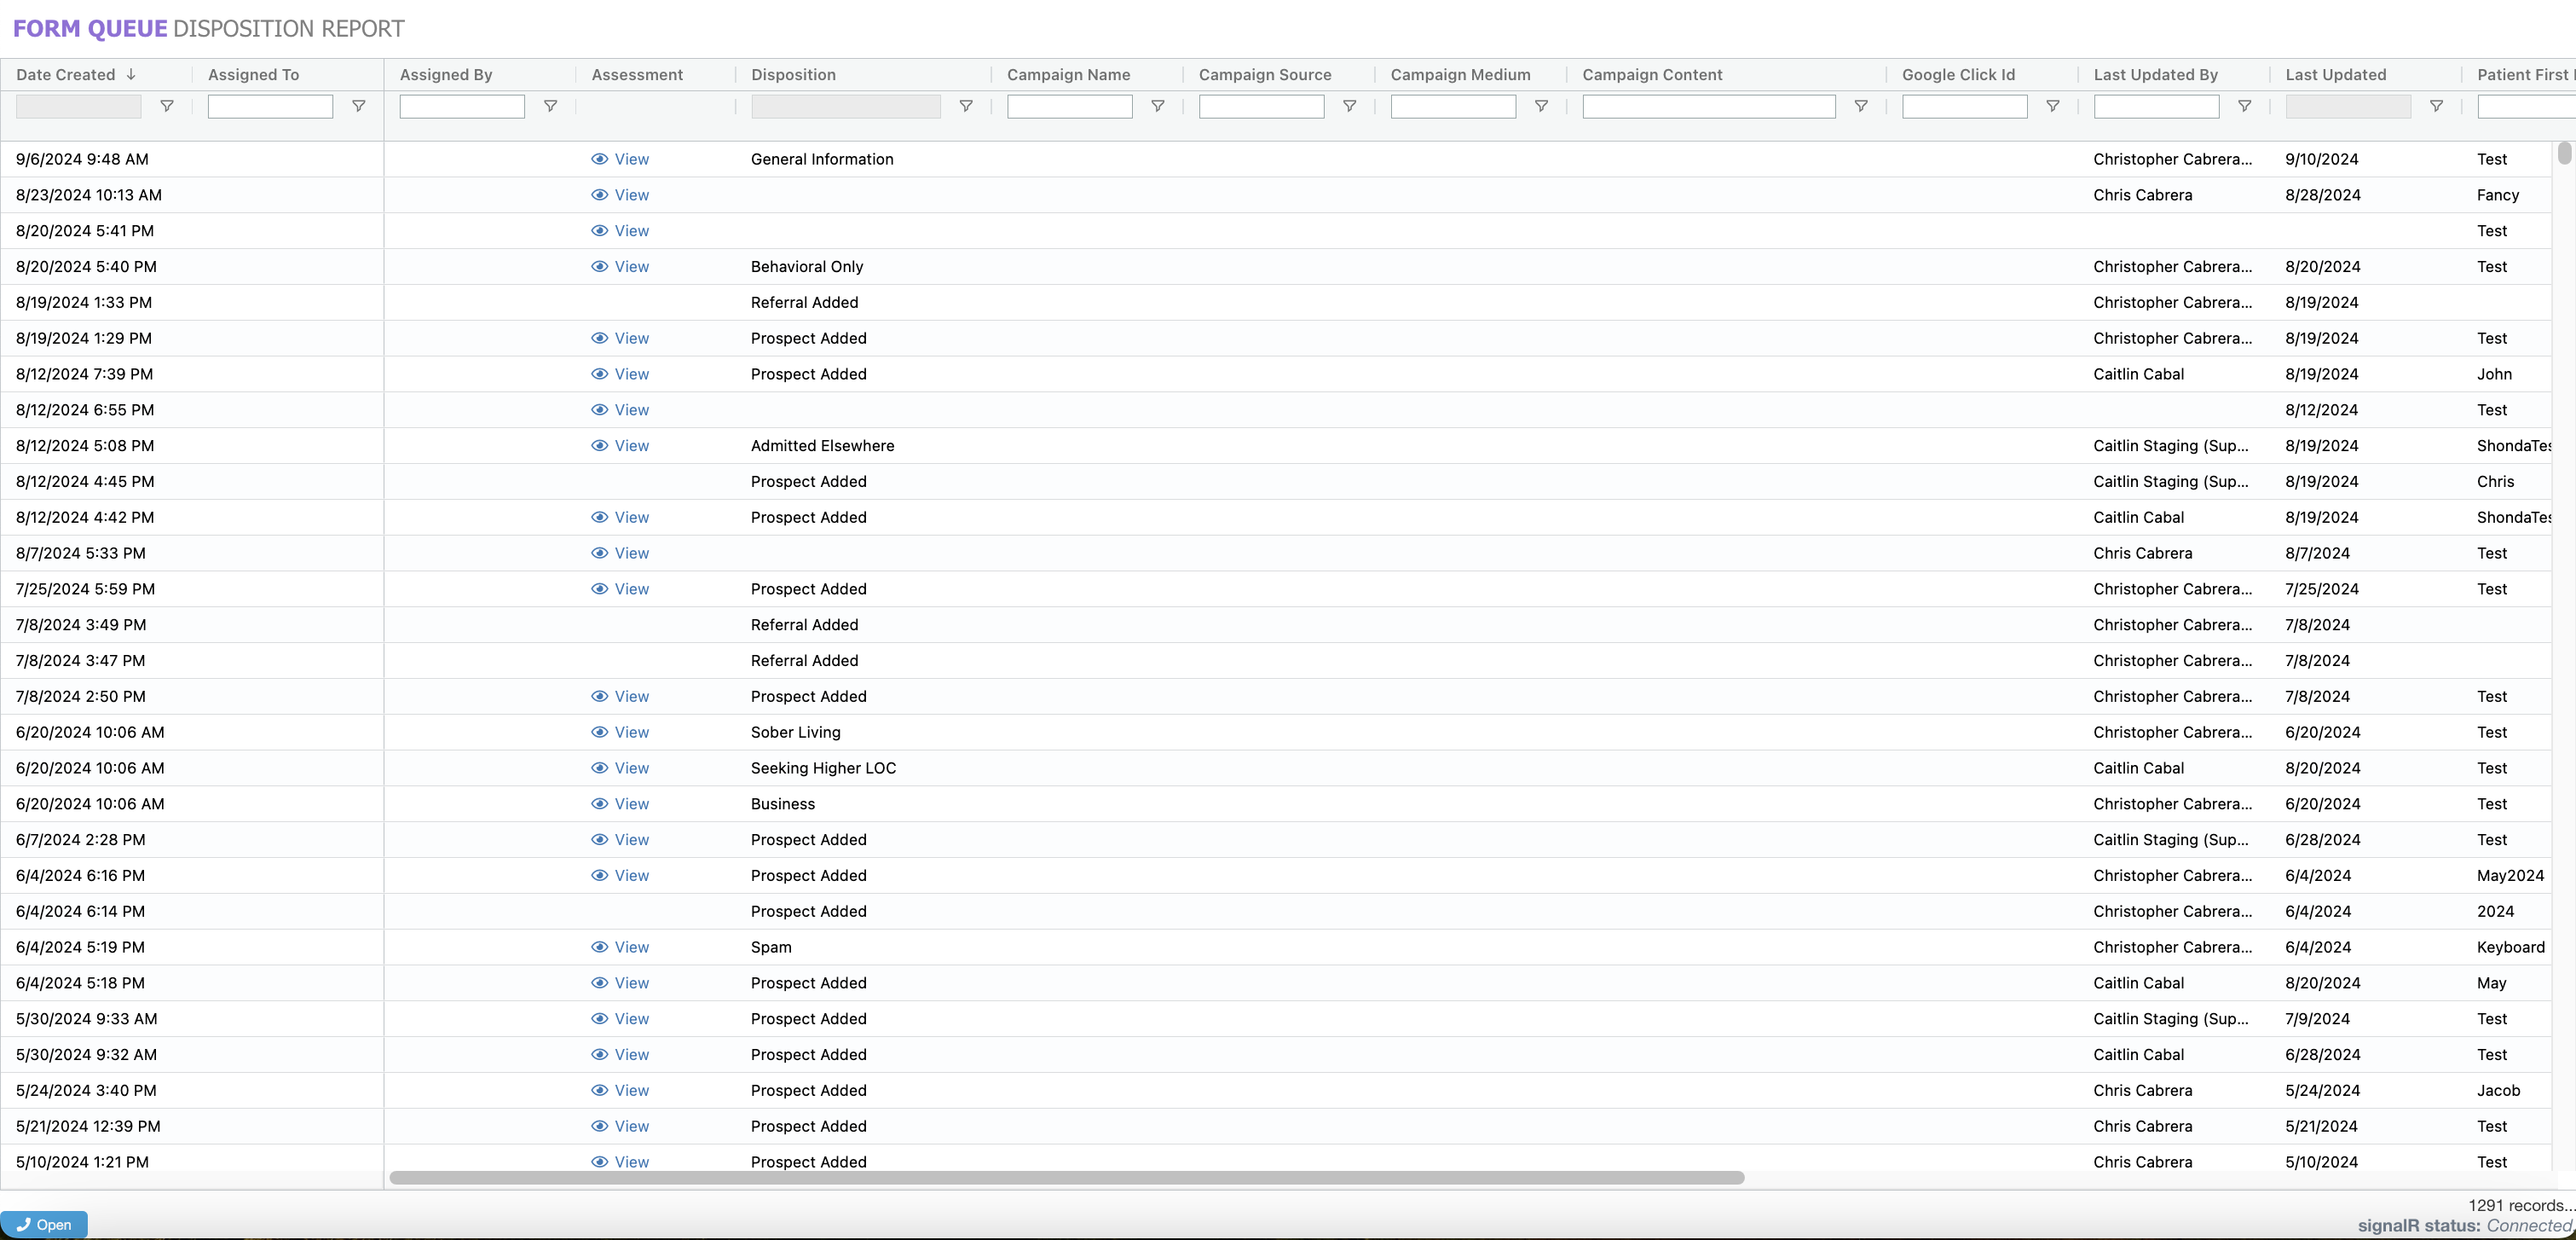Screen dimensions: 2576x1240
Task: Sort by the Disposition column header
Action: click(x=793, y=74)
